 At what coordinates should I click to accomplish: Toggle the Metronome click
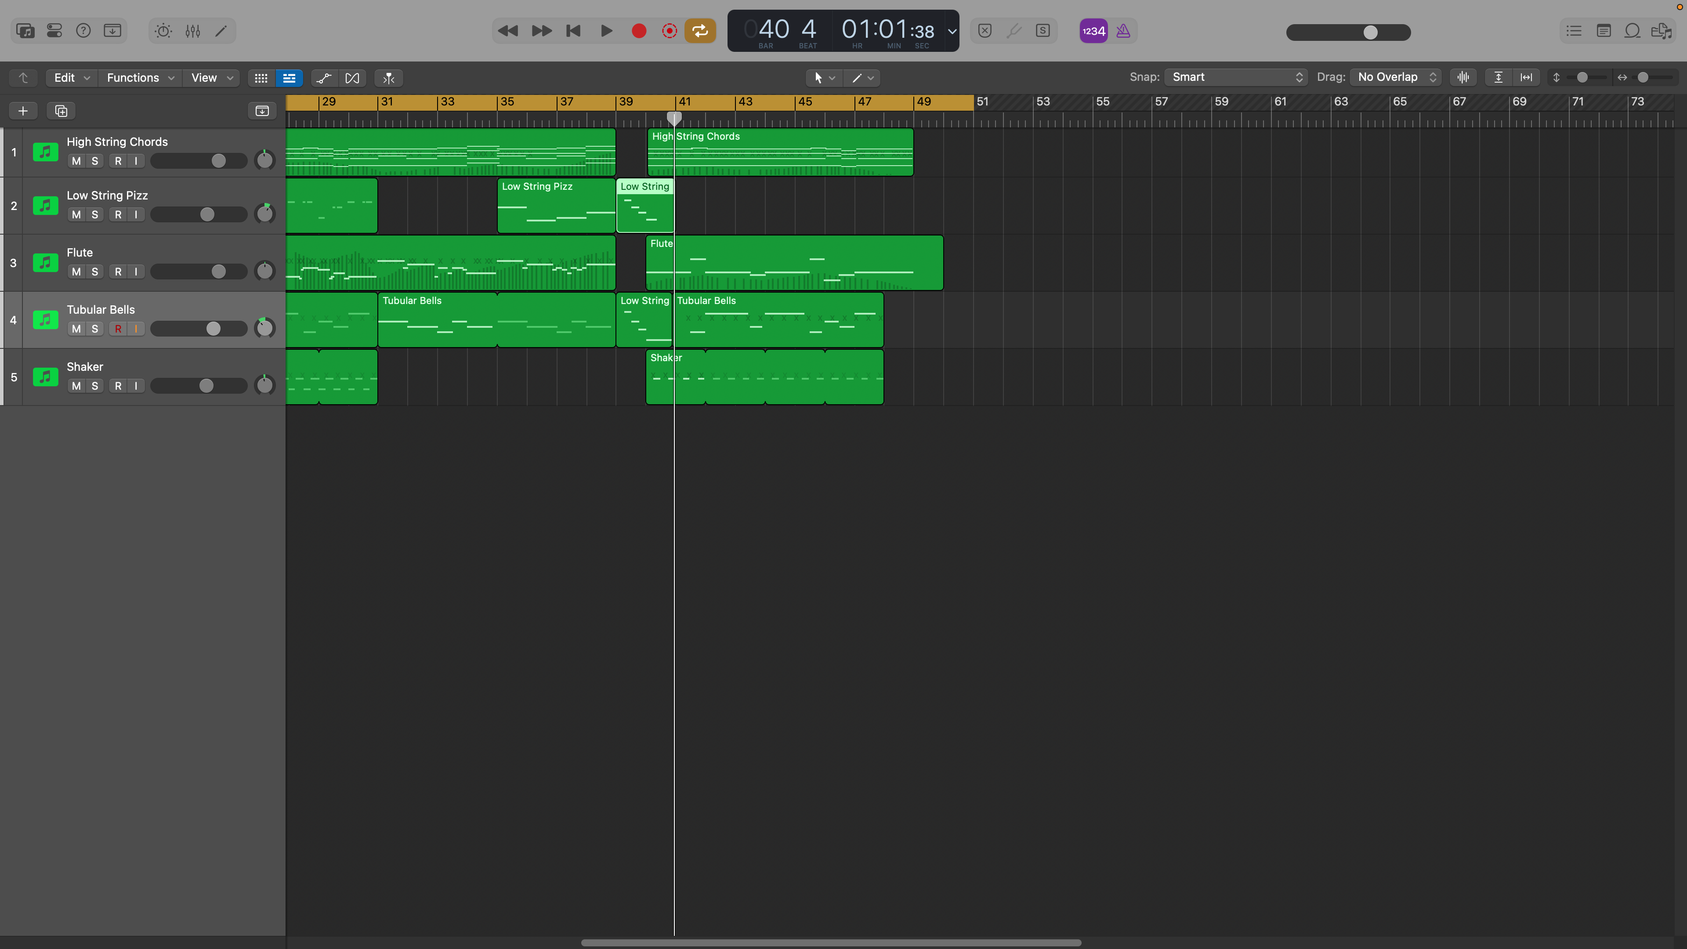1123,31
